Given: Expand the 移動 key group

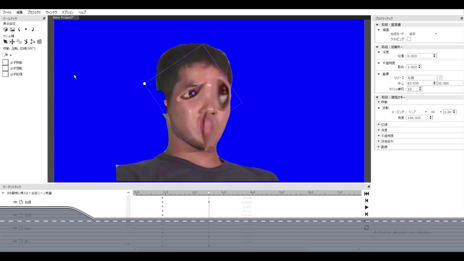Looking at the screenshot, I should [378, 102].
